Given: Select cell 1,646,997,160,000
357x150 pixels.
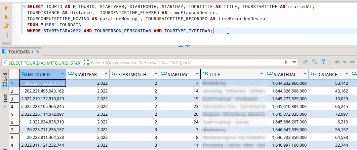Looking at the screenshot, I should [287, 145].
